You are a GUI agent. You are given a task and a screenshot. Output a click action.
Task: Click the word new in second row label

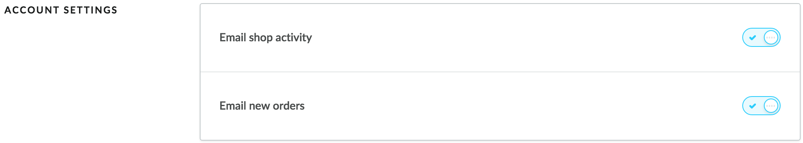click(259, 106)
